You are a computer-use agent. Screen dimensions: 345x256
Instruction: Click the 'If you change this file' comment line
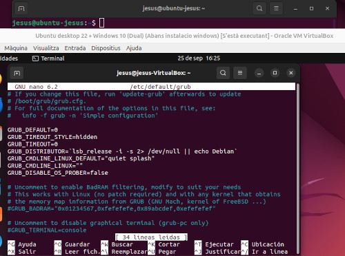click(x=124, y=94)
